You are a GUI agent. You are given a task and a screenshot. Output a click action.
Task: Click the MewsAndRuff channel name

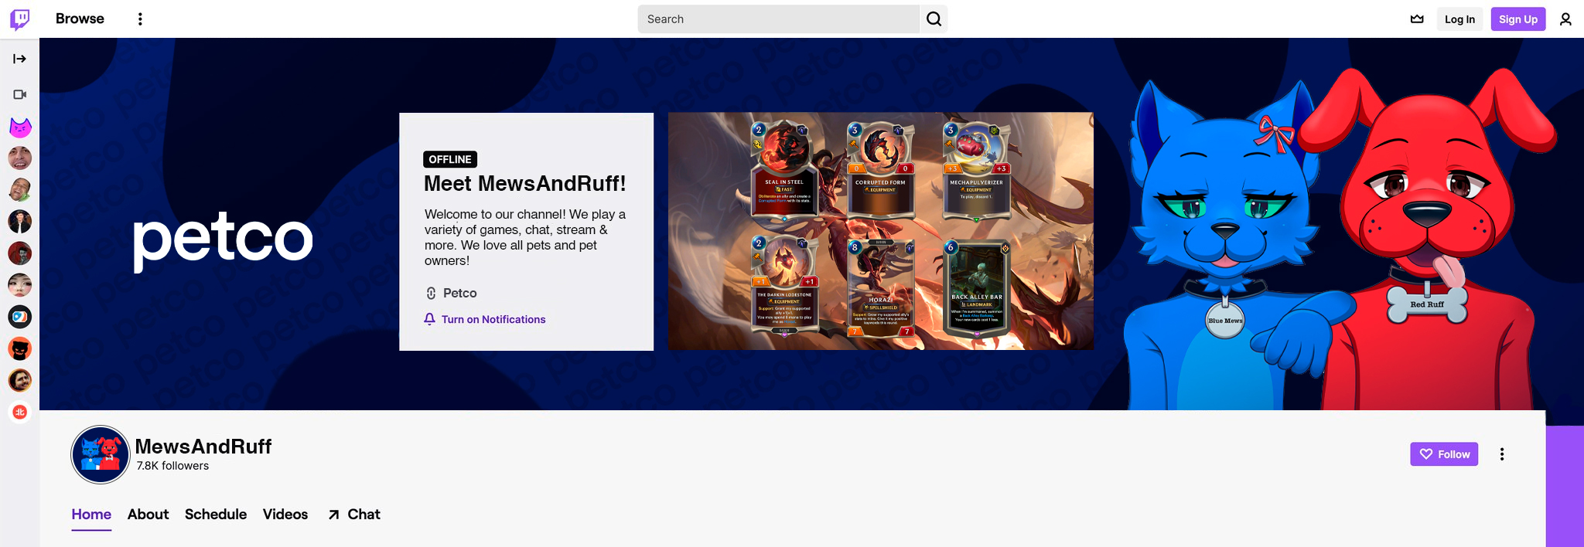203,447
